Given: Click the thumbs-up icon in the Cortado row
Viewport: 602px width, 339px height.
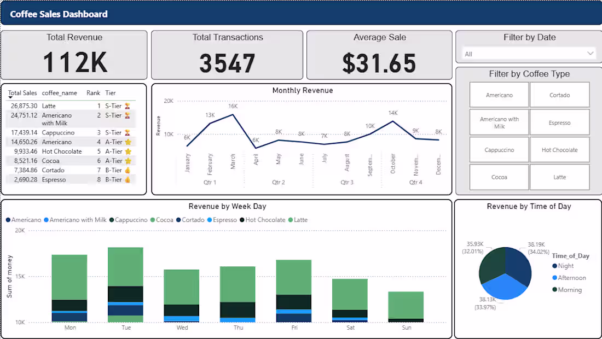Looking at the screenshot, I should click(x=128, y=170).
